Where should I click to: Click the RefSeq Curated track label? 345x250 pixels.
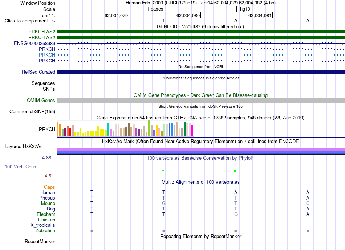coord(38,72)
